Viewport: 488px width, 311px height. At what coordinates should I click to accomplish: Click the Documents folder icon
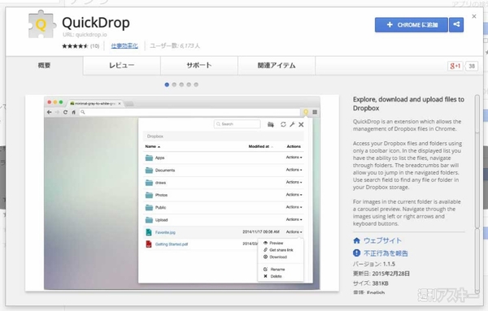tap(149, 171)
